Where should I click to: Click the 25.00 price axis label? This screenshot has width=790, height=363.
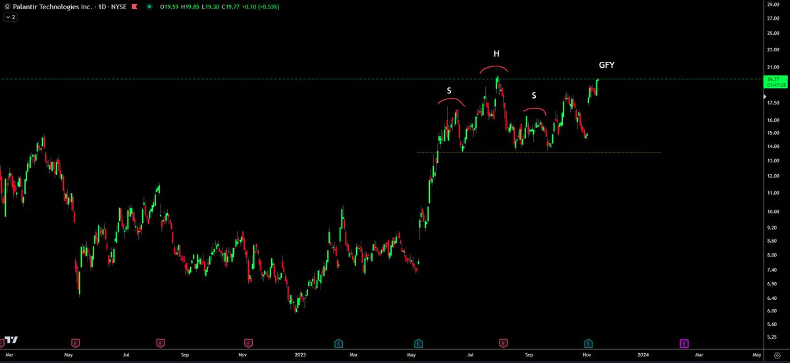pyautogui.click(x=773, y=32)
